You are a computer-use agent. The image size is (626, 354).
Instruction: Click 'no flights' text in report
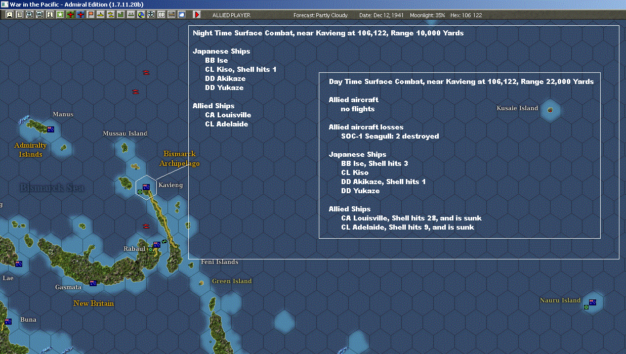(358, 109)
